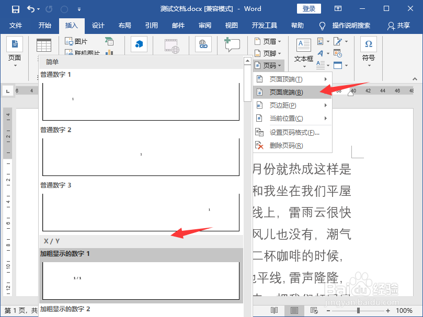Viewport: 423px width, 317px height.
Task: Collapse the ribbon with the chevron
Action: [x=415, y=79]
